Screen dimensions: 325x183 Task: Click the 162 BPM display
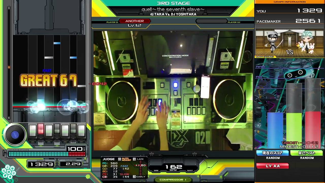[x=174, y=167]
